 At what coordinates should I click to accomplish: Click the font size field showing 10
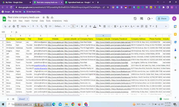click(x=73, y=26)
